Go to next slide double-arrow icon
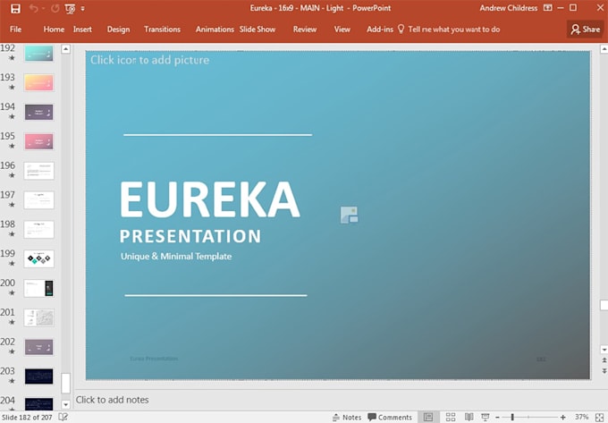 (604, 371)
